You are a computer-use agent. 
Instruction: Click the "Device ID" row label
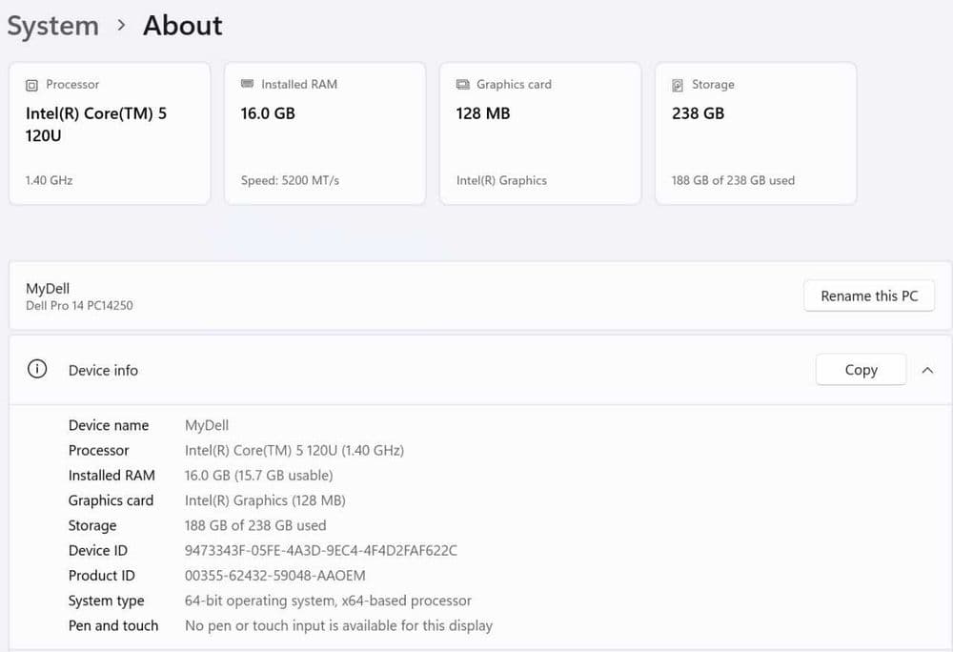tap(98, 551)
